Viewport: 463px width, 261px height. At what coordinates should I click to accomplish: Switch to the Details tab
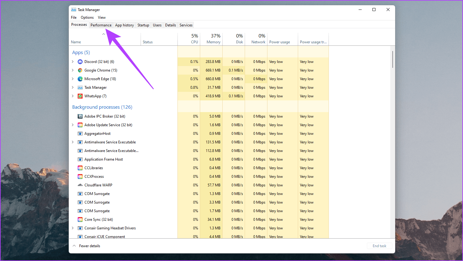(x=170, y=25)
